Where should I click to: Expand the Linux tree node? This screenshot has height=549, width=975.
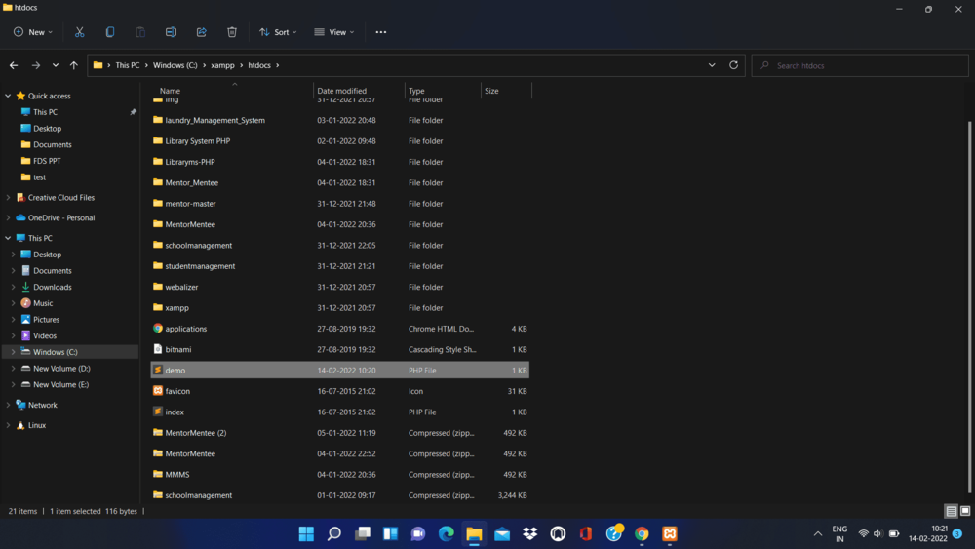(8, 425)
